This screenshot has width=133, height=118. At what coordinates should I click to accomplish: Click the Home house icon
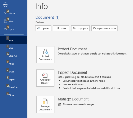[5, 13]
